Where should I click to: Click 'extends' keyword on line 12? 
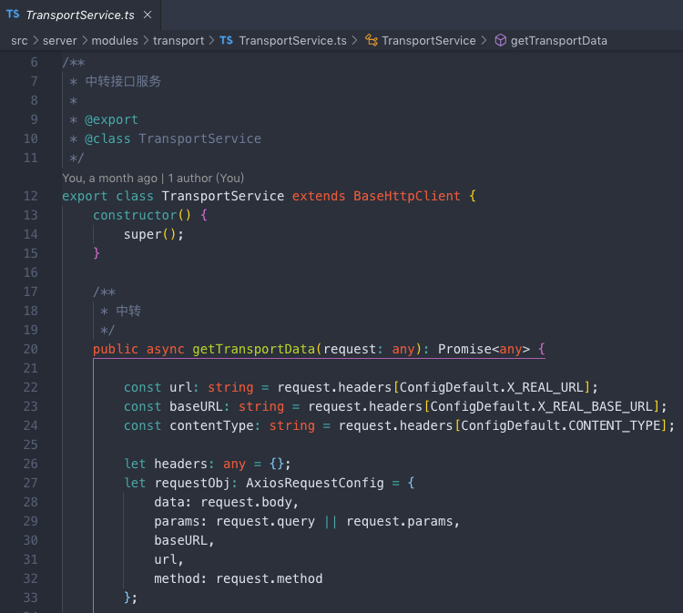319,196
